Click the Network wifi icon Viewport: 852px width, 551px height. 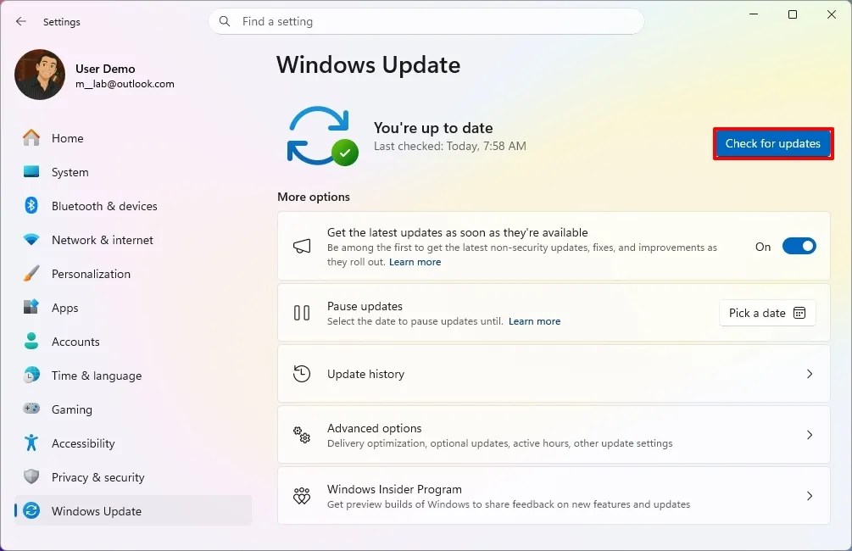point(31,239)
